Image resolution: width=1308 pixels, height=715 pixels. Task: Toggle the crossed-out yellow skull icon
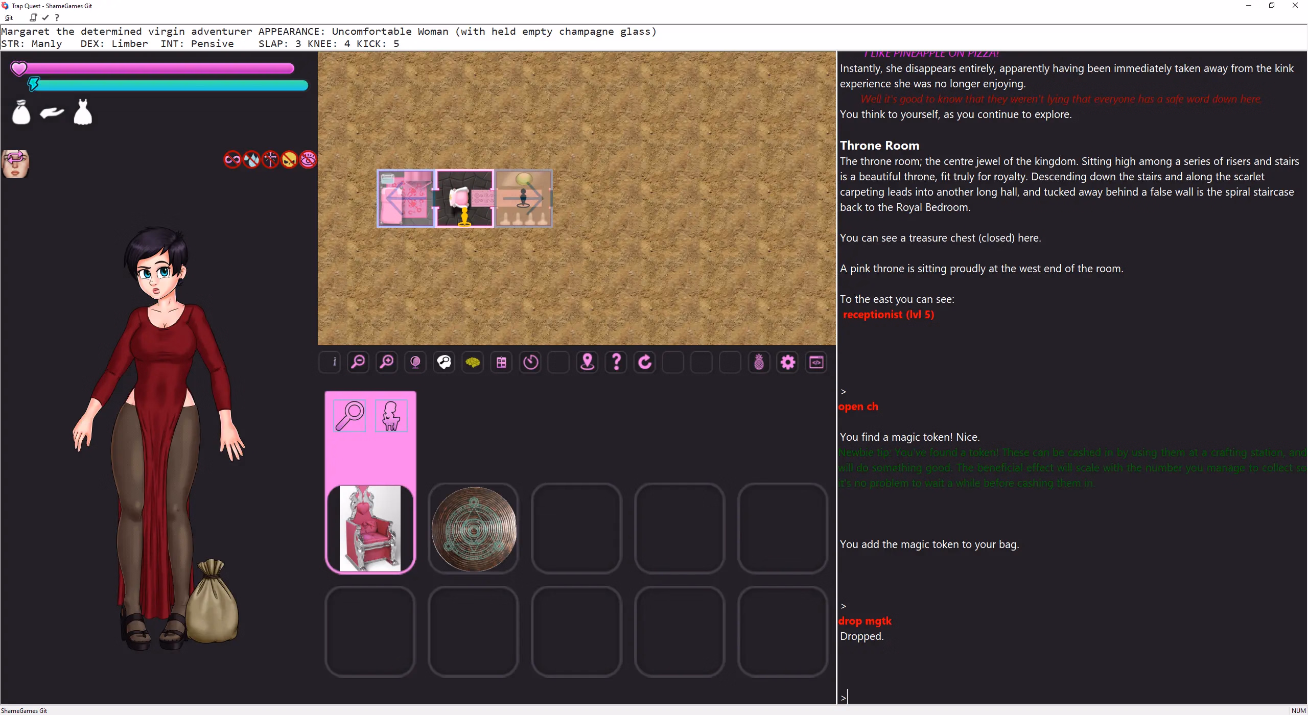(x=289, y=160)
